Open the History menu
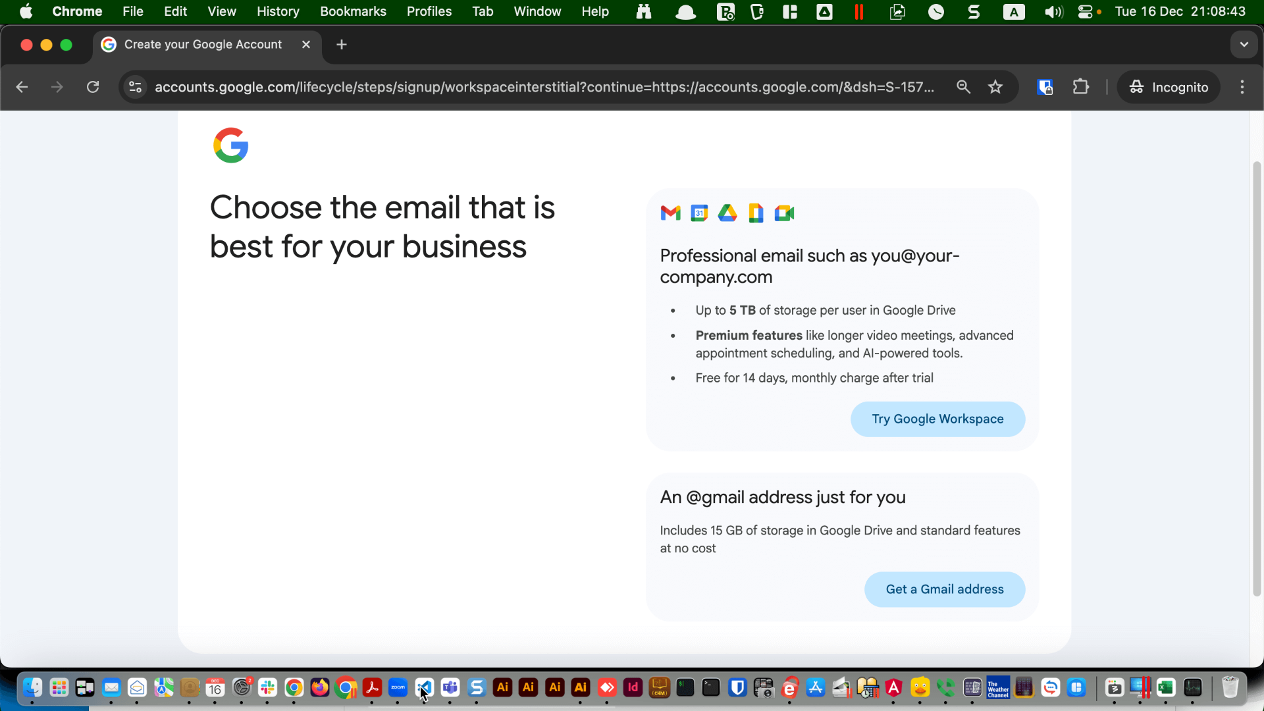Viewport: 1264px width, 711px height. pos(278,11)
